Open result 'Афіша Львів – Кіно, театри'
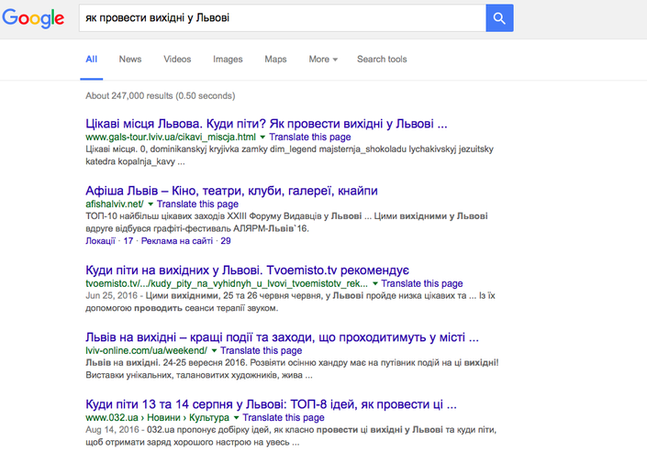 pyautogui.click(x=231, y=191)
